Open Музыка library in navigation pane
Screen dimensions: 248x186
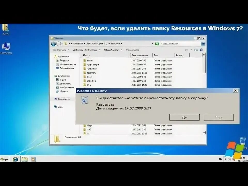coord(64,91)
